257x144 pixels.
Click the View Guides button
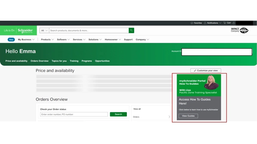coord(188,116)
